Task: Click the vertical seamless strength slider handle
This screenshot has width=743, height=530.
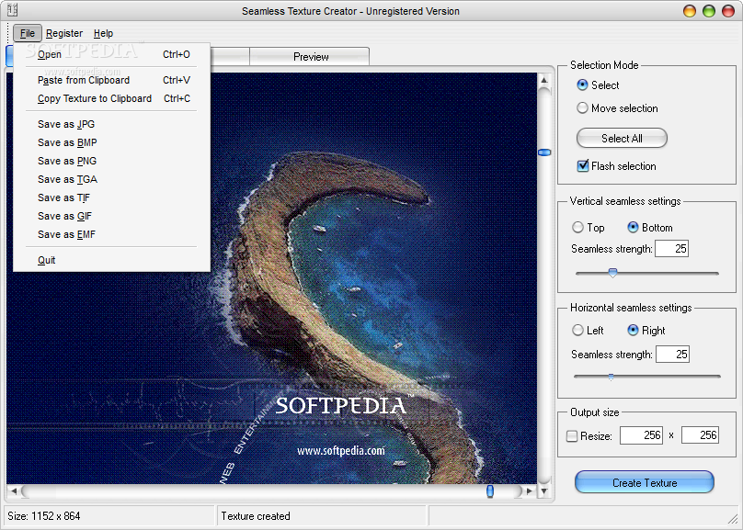Action: point(612,273)
